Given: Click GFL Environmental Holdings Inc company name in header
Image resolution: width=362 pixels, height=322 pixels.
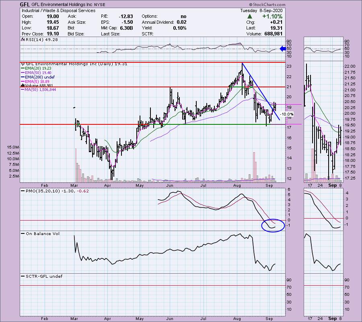Looking at the screenshot, I should 62,4.
